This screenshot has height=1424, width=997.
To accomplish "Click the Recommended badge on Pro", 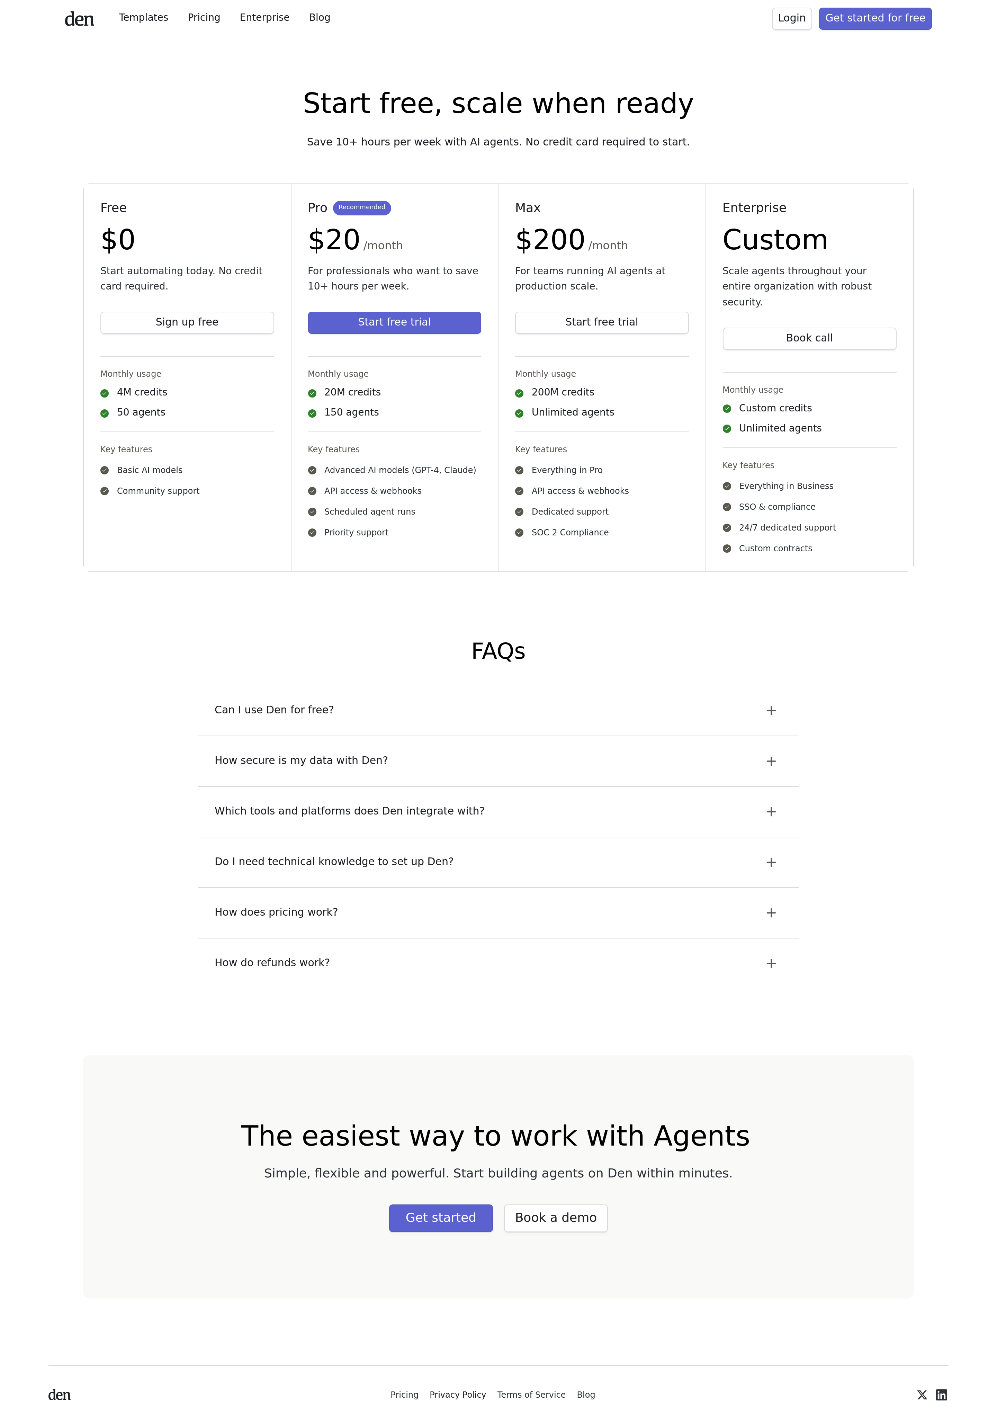I will tap(361, 208).
